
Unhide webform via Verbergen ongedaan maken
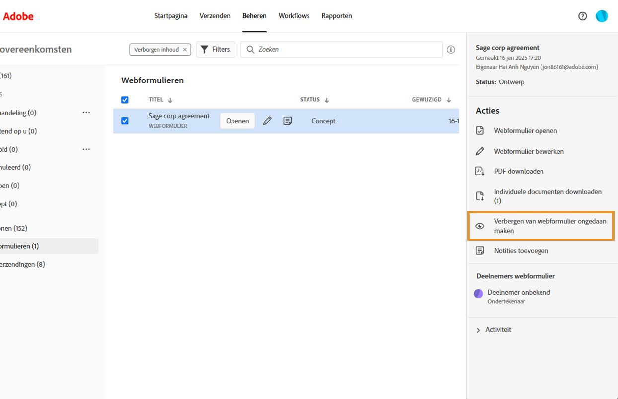(x=541, y=226)
